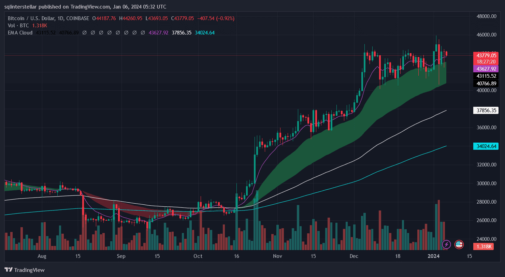Screen dimensions: 505x277
Task: Click the purple 43627.92 value in legend
Action: click(x=159, y=33)
